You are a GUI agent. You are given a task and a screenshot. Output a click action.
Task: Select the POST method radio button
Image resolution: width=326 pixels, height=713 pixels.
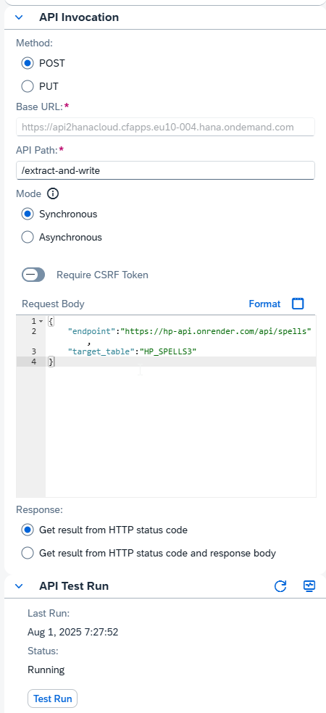click(28, 63)
